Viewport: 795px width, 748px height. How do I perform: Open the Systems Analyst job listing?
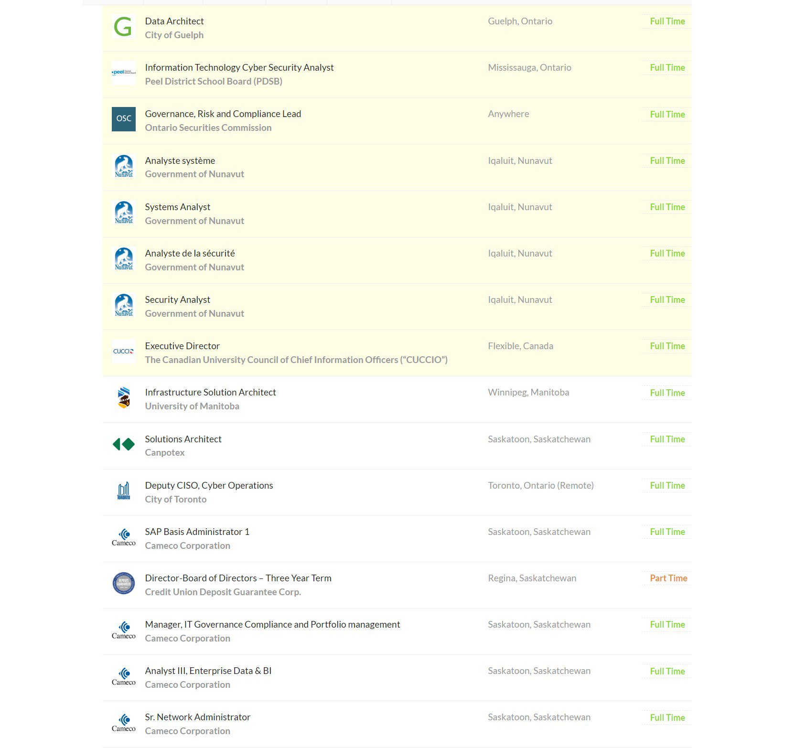[x=178, y=207]
